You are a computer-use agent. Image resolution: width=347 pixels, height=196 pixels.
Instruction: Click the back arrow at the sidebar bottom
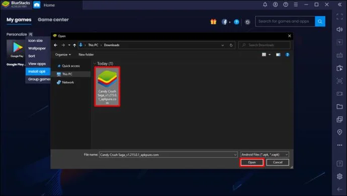click(x=339, y=189)
